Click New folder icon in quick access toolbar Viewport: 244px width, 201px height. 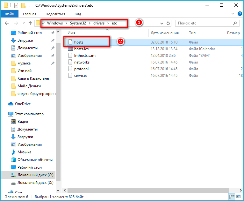tap(23, 5)
